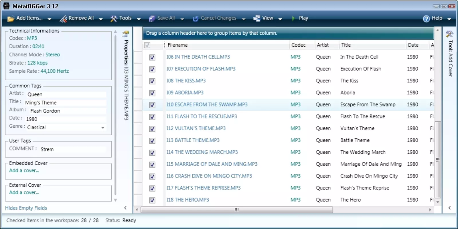
Task: Click the Properties vertical panel label
Action: (x=126, y=80)
